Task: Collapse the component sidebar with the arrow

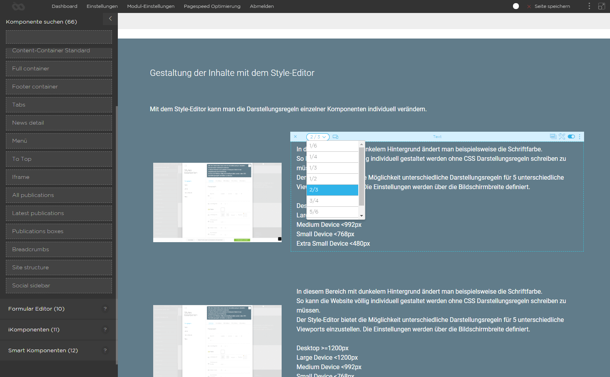Action: tap(110, 18)
